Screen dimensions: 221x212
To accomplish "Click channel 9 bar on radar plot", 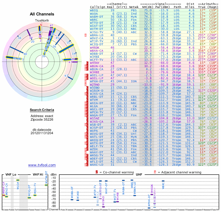I will pos(66,49).
